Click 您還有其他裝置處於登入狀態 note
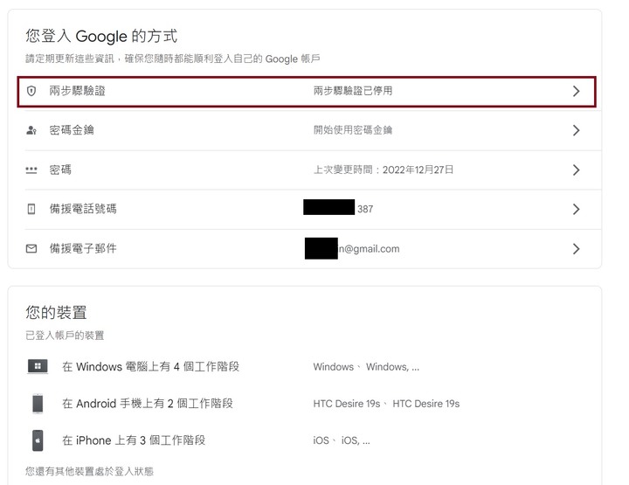The height and width of the screenshot is (485, 629). 89,471
